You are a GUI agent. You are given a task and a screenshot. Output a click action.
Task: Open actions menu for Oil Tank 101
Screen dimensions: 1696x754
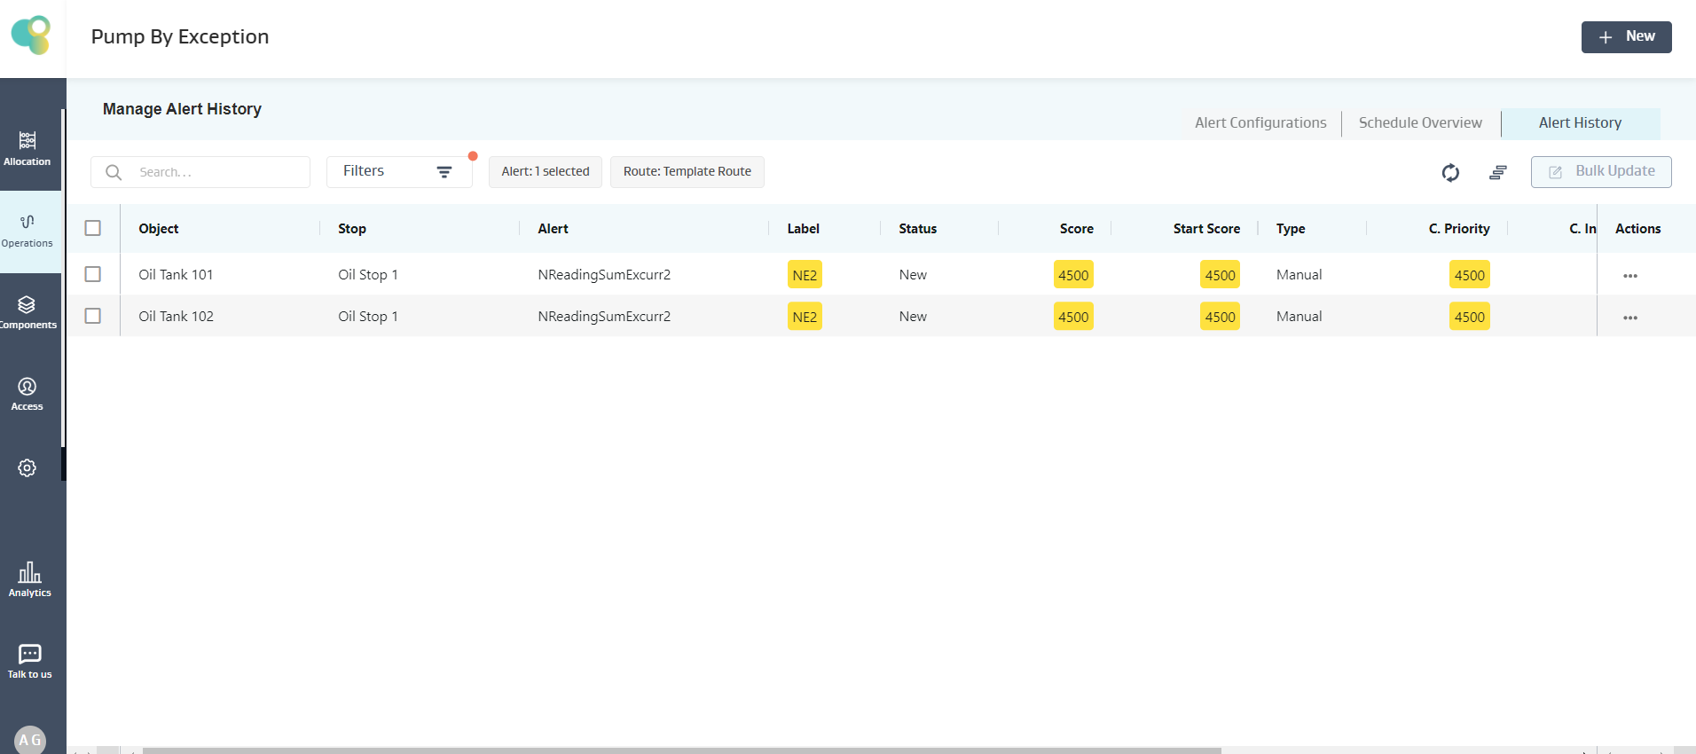(1629, 276)
